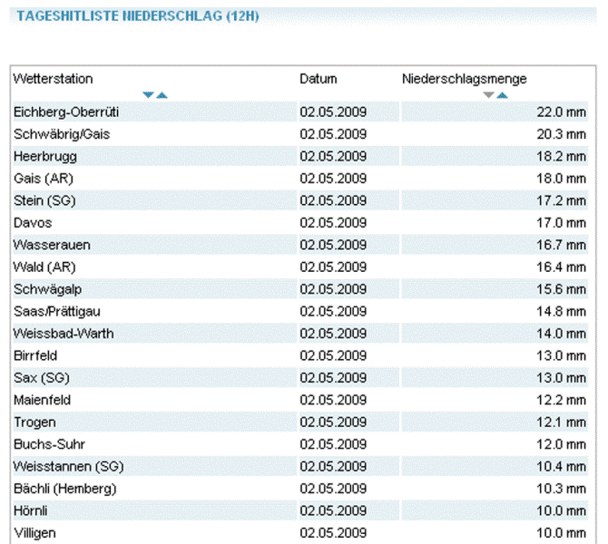The height and width of the screenshot is (544, 608).
Task: Select the Heerbrugg weather station
Action: point(45,156)
